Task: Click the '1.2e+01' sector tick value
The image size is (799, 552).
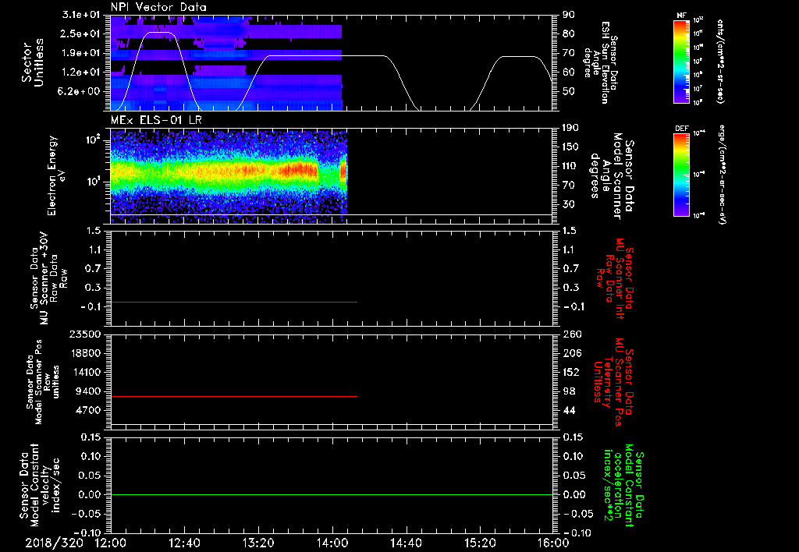Action: [81, 73]
